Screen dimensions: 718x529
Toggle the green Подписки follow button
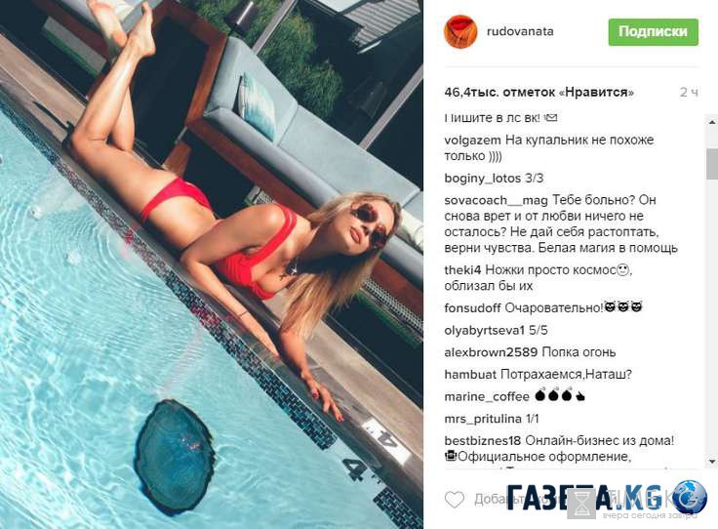point(653,32)
